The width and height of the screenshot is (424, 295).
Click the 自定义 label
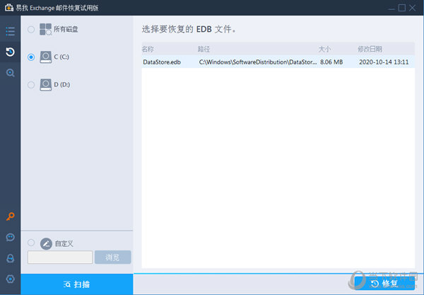tap(64, 243)
